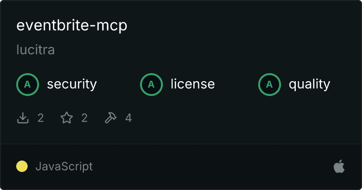Click the yellow JavaScript language dot

click(x=22, y=166)
